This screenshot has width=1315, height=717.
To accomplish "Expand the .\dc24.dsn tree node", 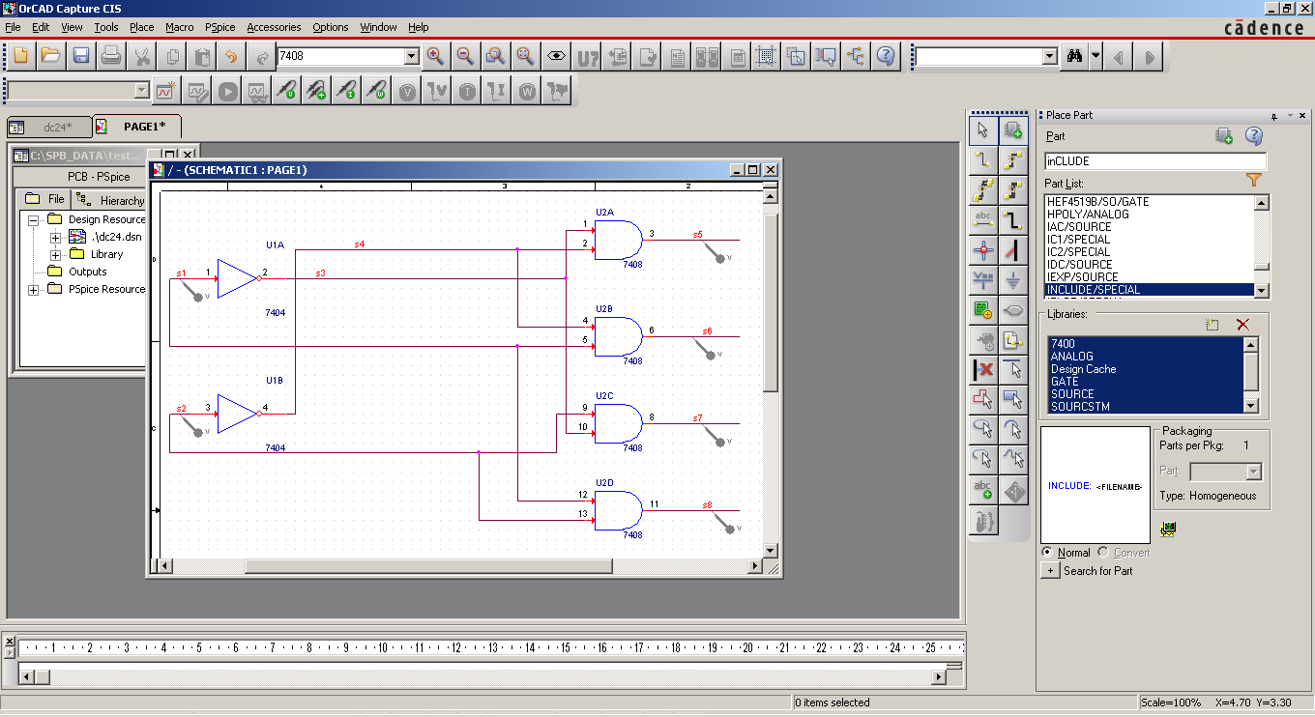I will [55, 237].
